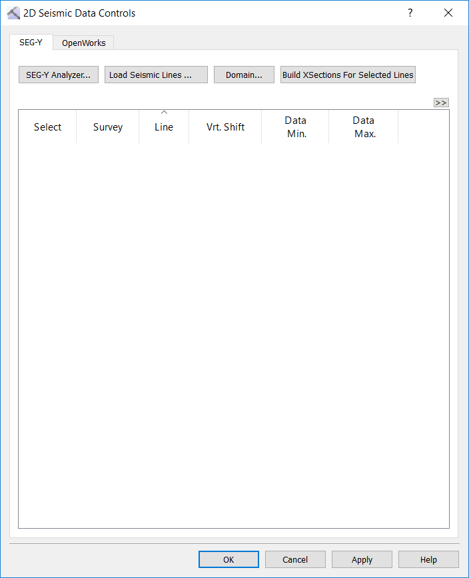Viewport: 469px width, 578px height.
Task: Click the 2D Seismic Data Controls title bar icon
Action: 13,13
